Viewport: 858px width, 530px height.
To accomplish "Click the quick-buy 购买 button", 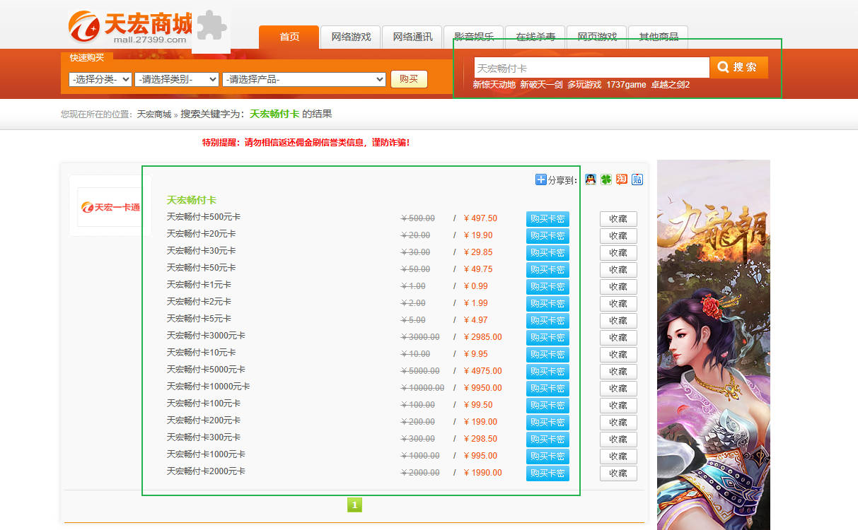I will pyautogui.click(x=409, y=79).
